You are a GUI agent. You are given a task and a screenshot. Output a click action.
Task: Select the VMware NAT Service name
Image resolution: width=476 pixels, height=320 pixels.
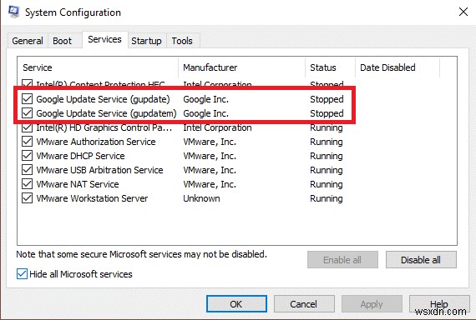(x=78, y=184)
